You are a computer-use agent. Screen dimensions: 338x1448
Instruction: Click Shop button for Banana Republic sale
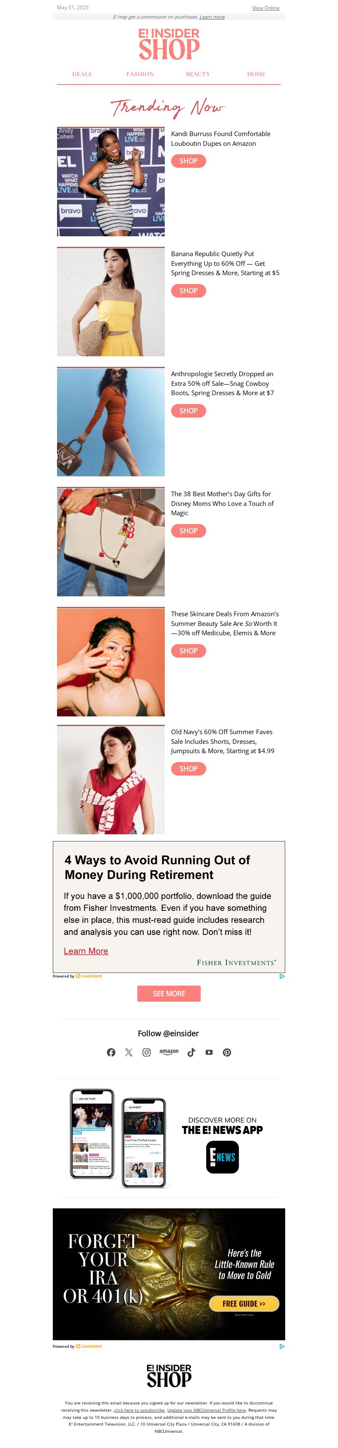click(x=189, y=291)
